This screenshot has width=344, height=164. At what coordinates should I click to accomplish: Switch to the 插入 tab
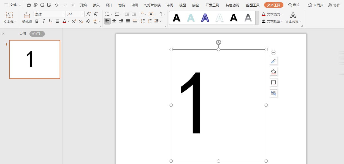pos(96,5)
